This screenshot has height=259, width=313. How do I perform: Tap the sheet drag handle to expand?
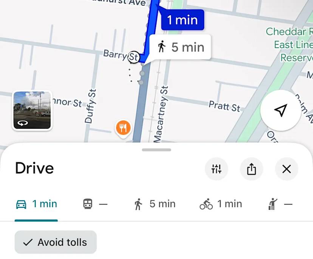(x=156, y=150)
